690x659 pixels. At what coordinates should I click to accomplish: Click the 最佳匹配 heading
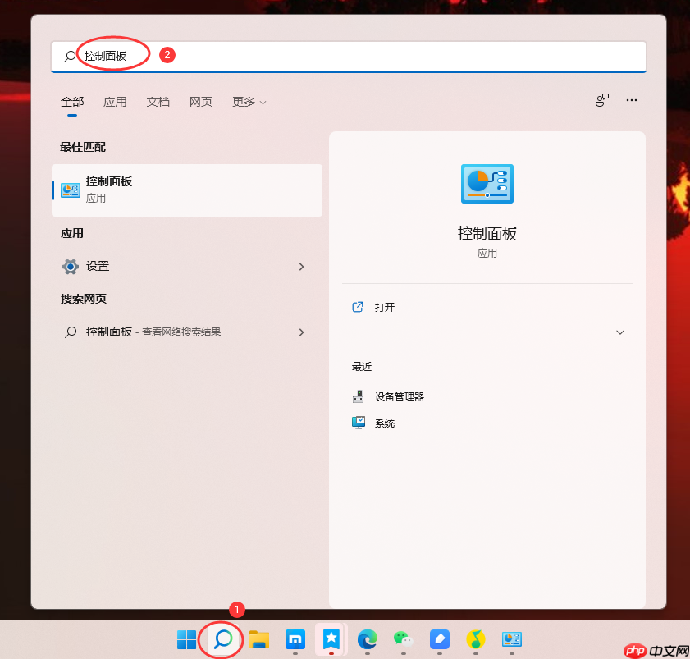[83, 147]
